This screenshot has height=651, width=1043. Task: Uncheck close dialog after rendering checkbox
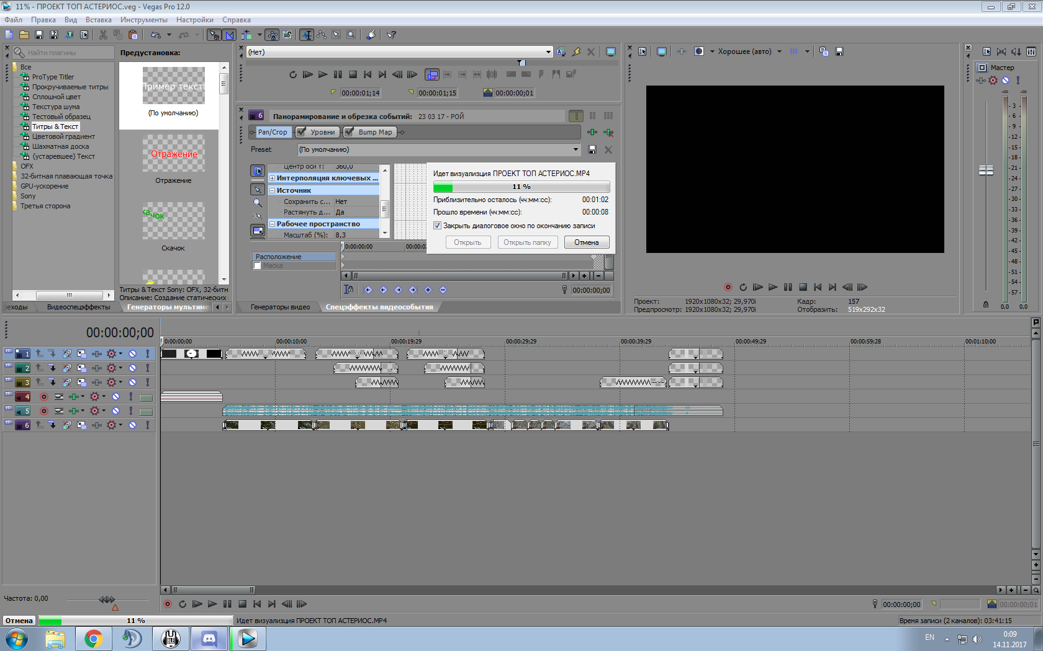point(438,226)
